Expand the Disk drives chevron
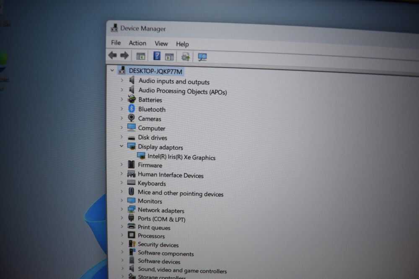The image size is (419, 279). pos(122,136)
